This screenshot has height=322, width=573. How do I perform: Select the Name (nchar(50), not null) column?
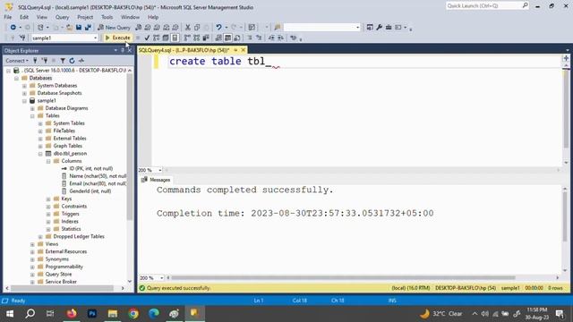point(98,176)
